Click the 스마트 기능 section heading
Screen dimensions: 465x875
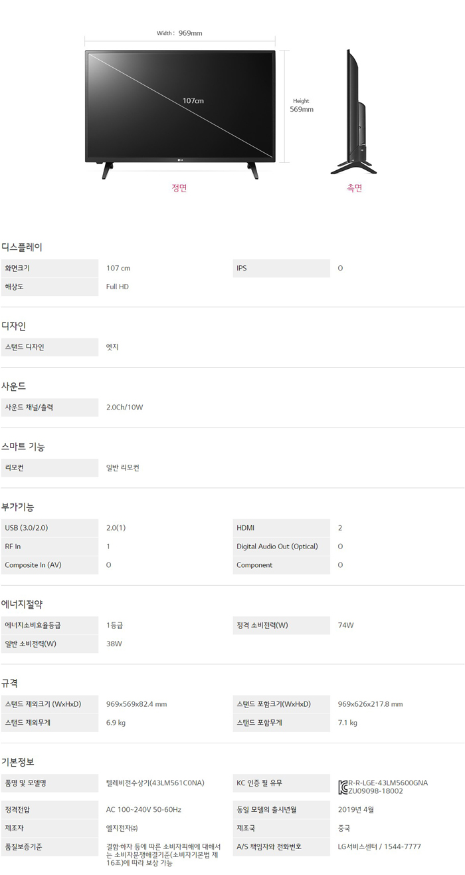click(x=23, y=447)
